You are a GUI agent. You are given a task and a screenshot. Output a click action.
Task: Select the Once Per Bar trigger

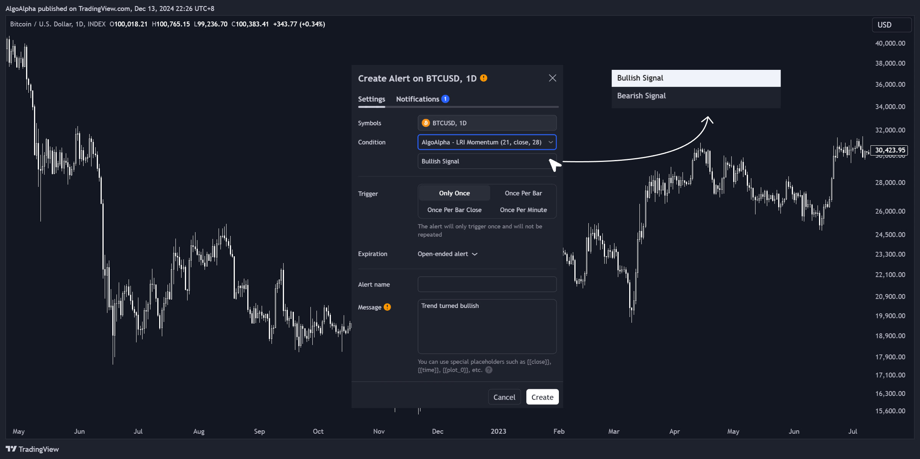[x=523, y=193]
